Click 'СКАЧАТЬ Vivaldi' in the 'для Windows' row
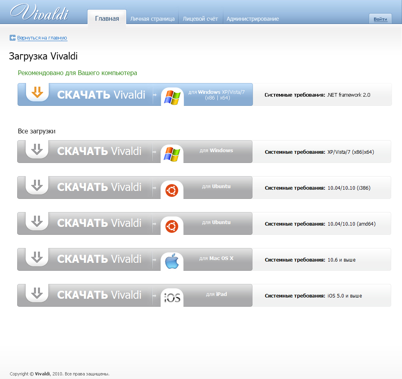Screen dimensions: 402x379 tap(99, 151)
